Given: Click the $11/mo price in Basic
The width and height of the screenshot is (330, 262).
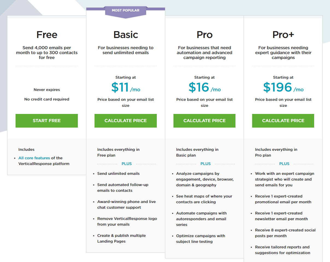Looking at the screenshot, I should coord(126,87).
